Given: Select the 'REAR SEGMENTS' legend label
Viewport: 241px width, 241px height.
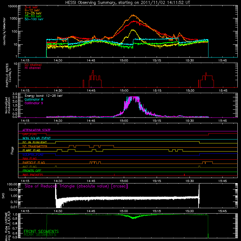Looking at the screenshot, I should pos(40,235).
